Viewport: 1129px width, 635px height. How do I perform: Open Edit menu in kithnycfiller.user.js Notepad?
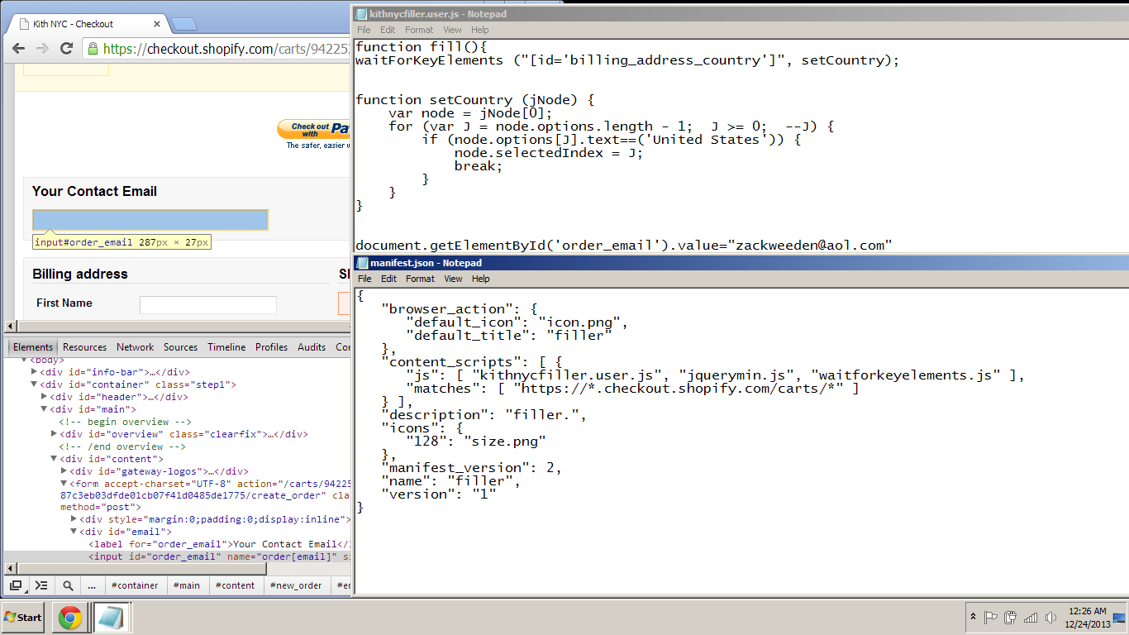coord(388,30)
